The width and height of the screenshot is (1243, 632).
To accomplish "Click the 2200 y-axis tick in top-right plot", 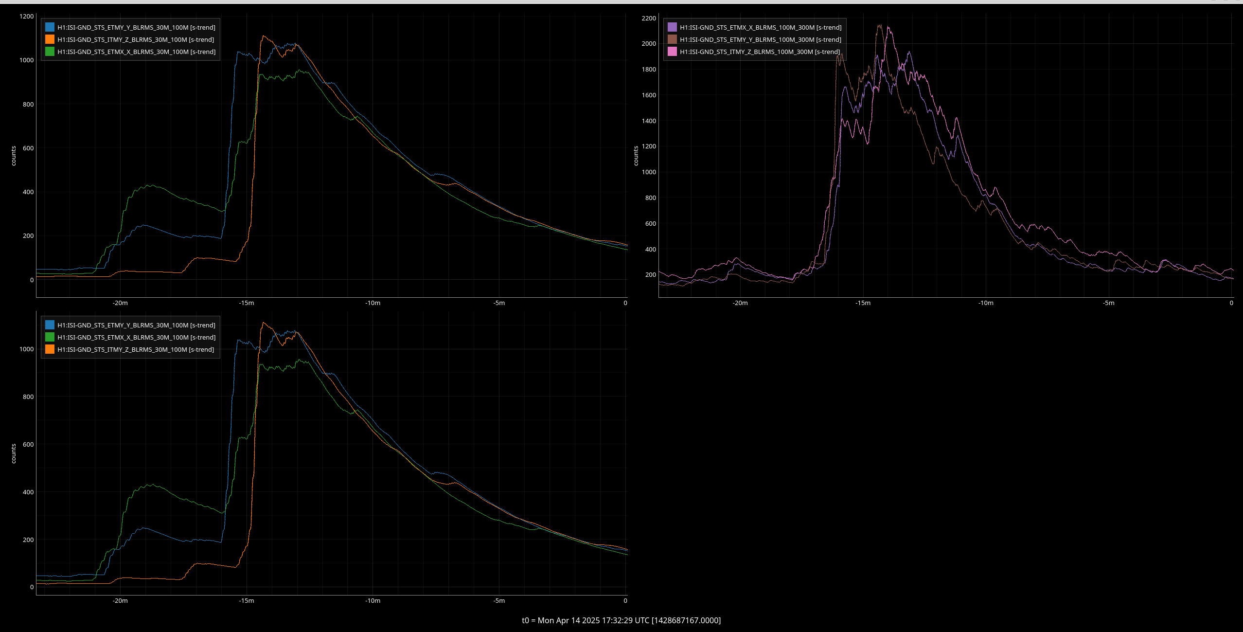I will click(x=649, y=18).
